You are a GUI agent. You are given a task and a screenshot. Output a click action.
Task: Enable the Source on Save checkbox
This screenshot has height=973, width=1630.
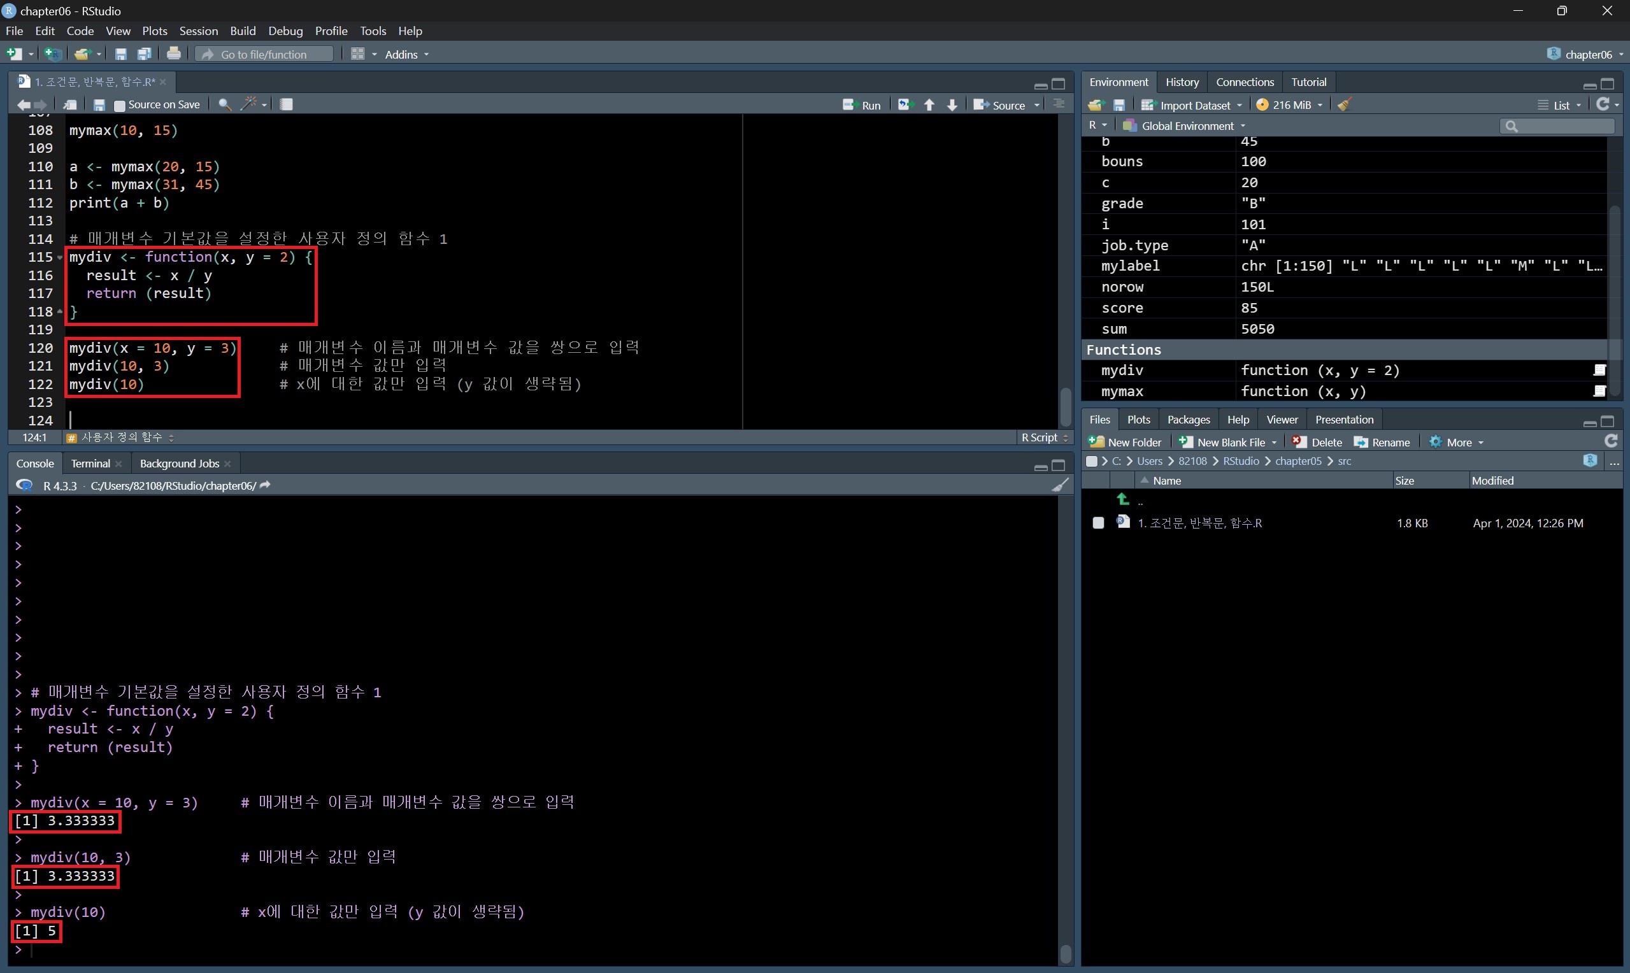click(119, 105)
